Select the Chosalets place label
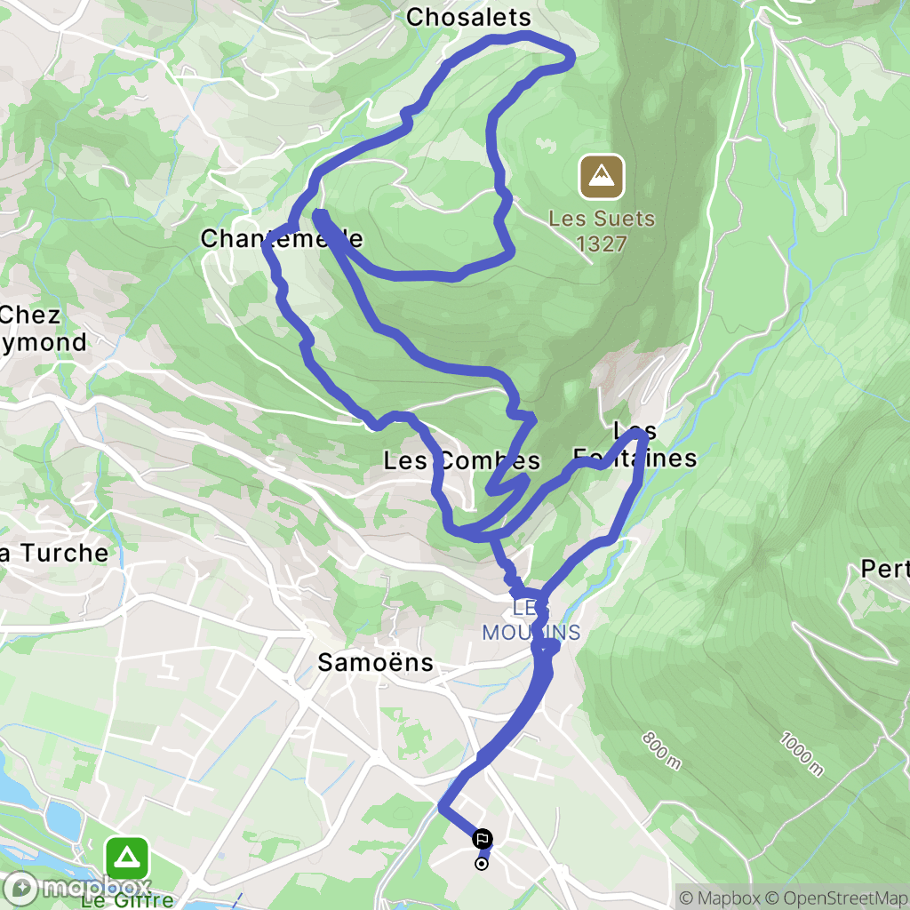Screen dimensions: 910x910 pyautogui.click(x=468, y=18)
